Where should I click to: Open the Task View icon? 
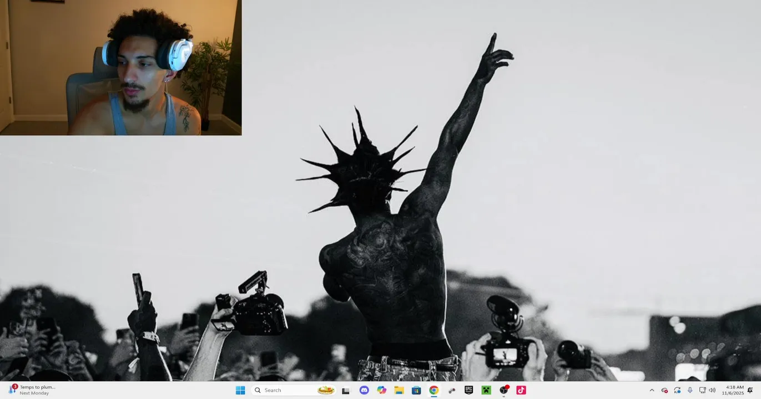(346, 390)
